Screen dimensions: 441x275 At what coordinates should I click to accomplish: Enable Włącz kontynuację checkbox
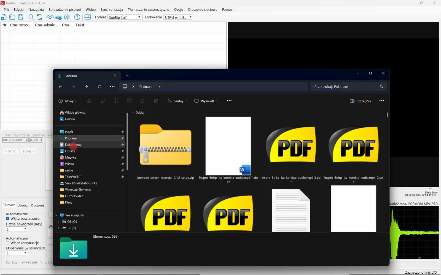coord(7,243)
